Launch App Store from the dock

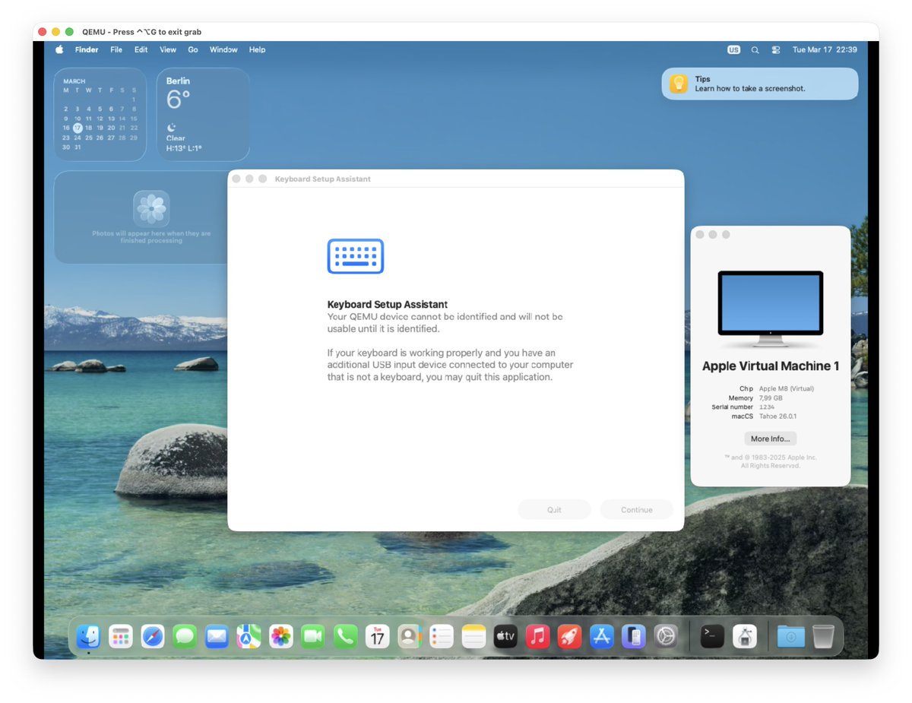click(602, 636)
